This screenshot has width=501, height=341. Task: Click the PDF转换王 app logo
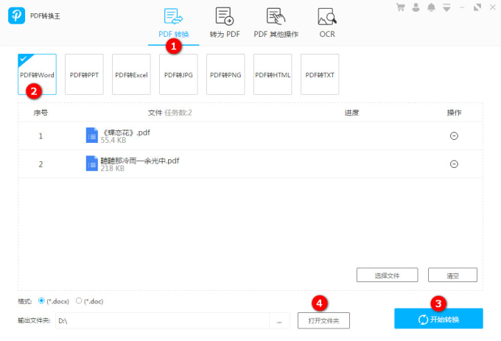(15, 15)
